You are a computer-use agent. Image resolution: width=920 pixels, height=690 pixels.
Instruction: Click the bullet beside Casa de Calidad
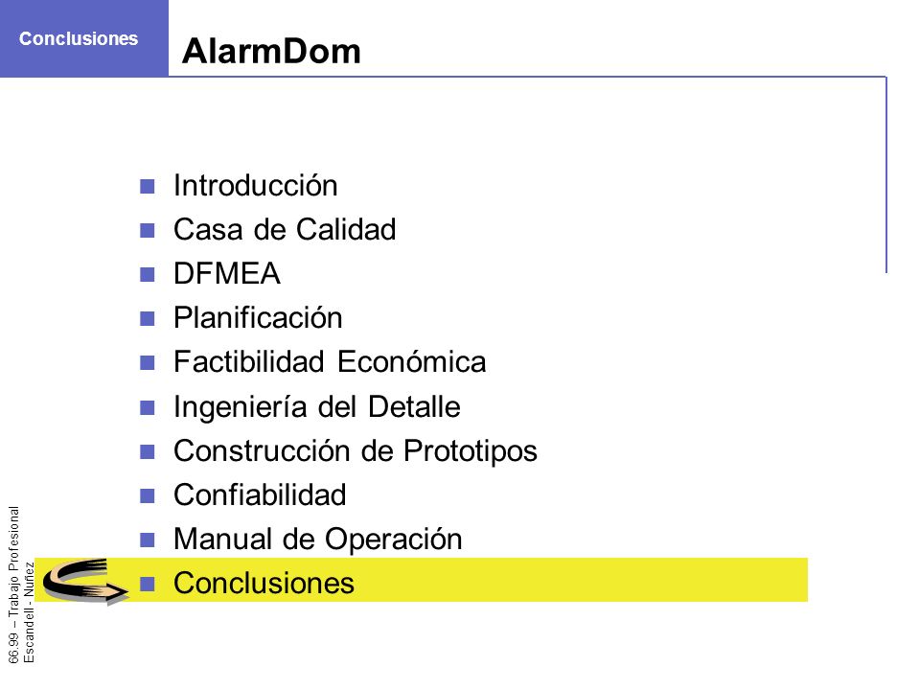148,231
